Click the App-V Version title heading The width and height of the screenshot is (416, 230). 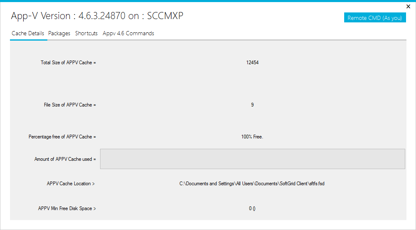97,16
